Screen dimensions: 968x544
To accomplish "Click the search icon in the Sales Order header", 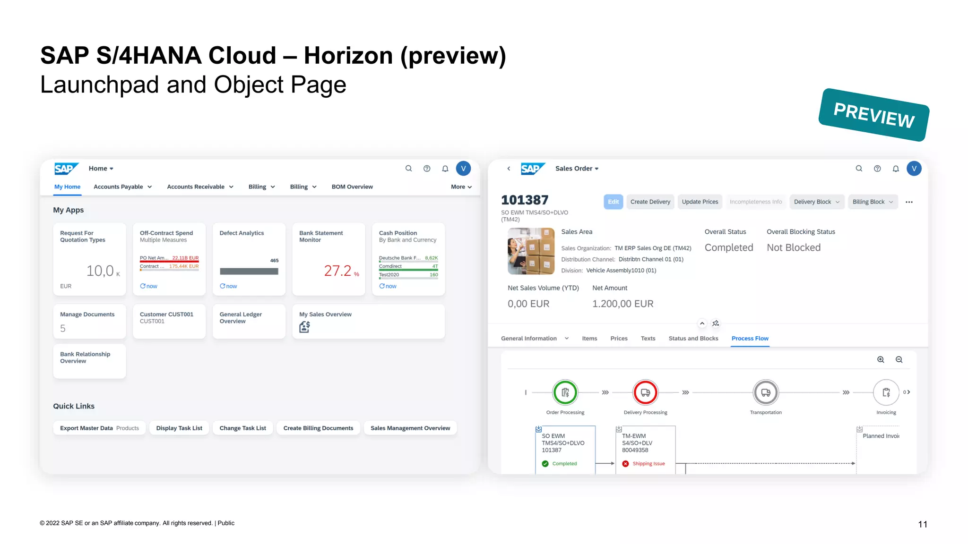I will click(x=859, y=169).
